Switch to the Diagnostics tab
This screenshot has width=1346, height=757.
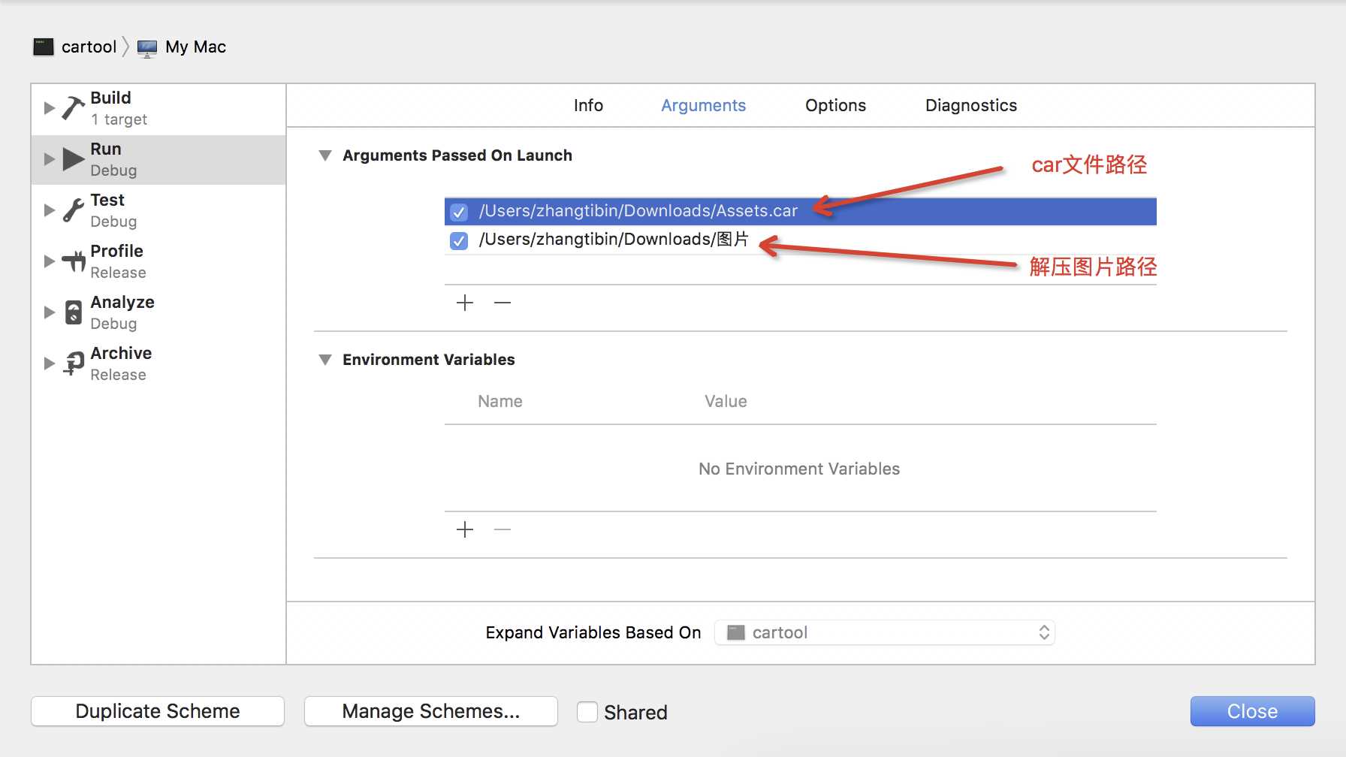click(970, 105)
